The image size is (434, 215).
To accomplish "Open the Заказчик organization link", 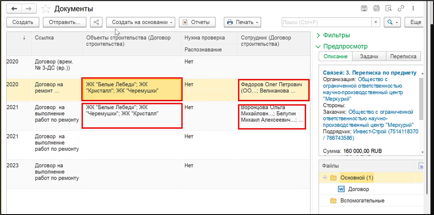I will click(368, 118).
